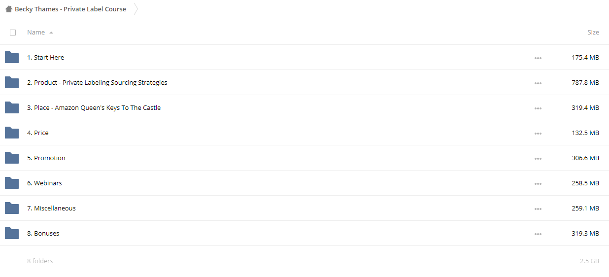Open the 8. Bonuses folder name
This screenshot has width=609, height=277.
click(43, 233)
